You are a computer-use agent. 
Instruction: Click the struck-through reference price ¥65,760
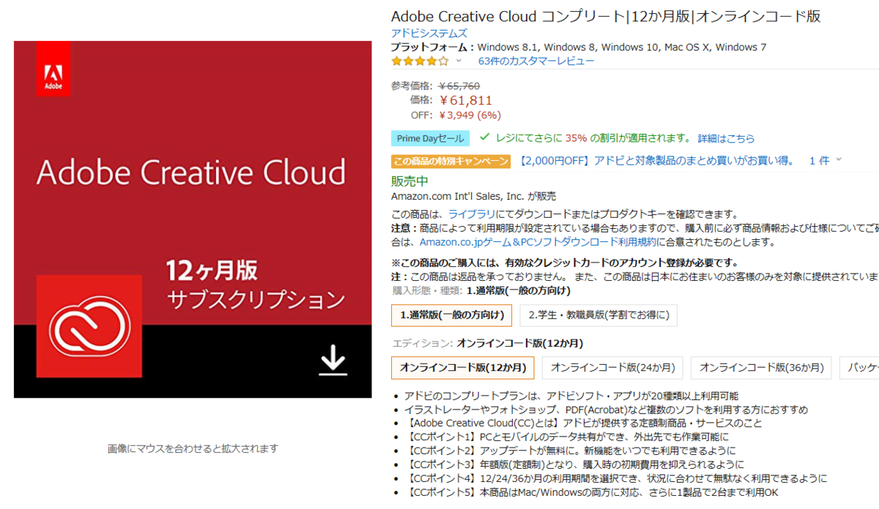(x=459, y=86)
